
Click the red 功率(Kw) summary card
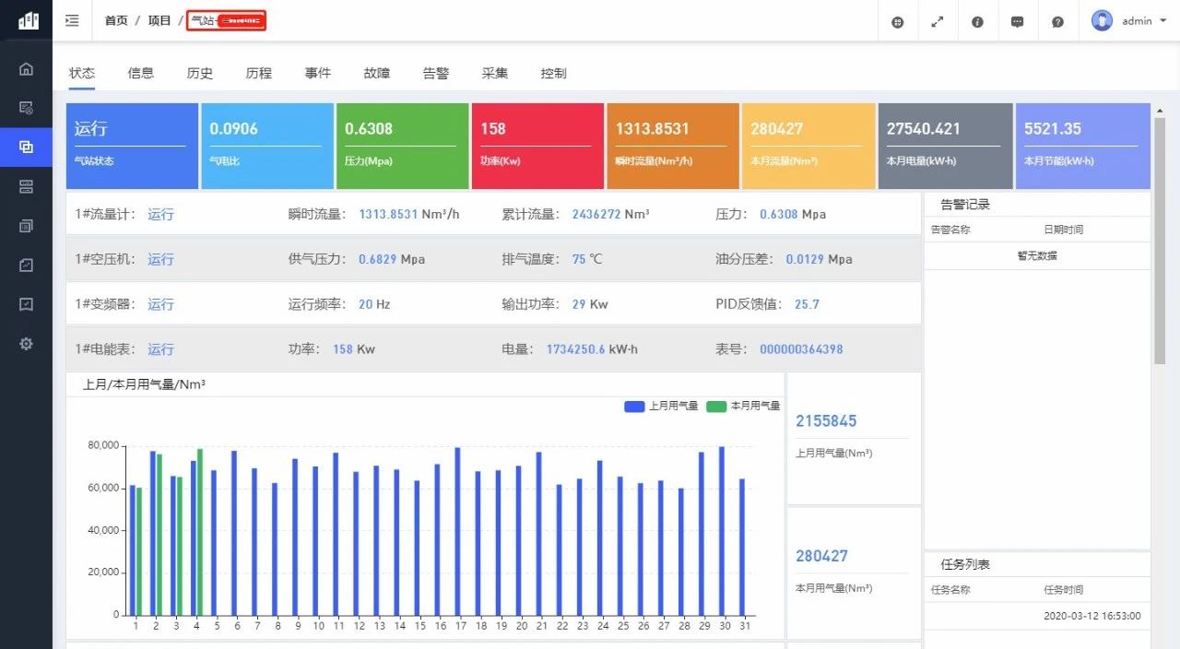[537, 146]
